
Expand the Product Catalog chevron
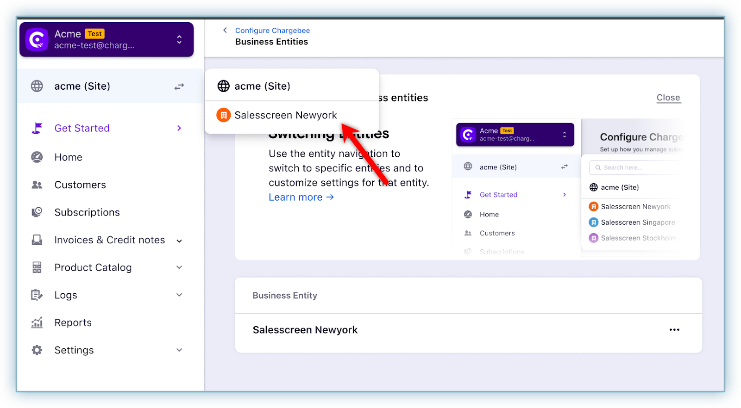179,267
